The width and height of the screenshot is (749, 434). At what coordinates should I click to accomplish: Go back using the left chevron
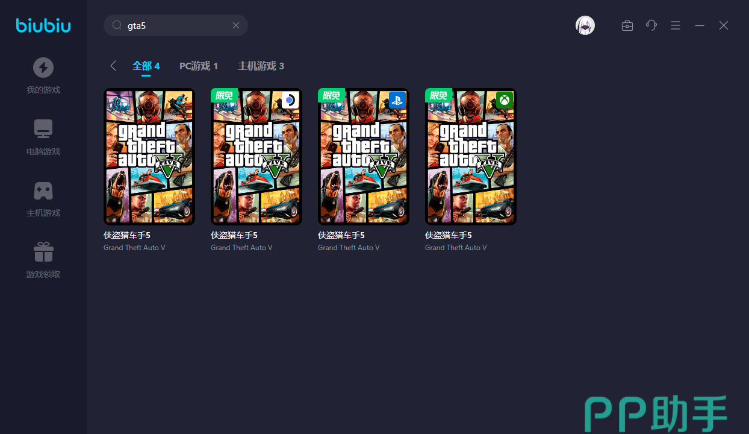113,66
